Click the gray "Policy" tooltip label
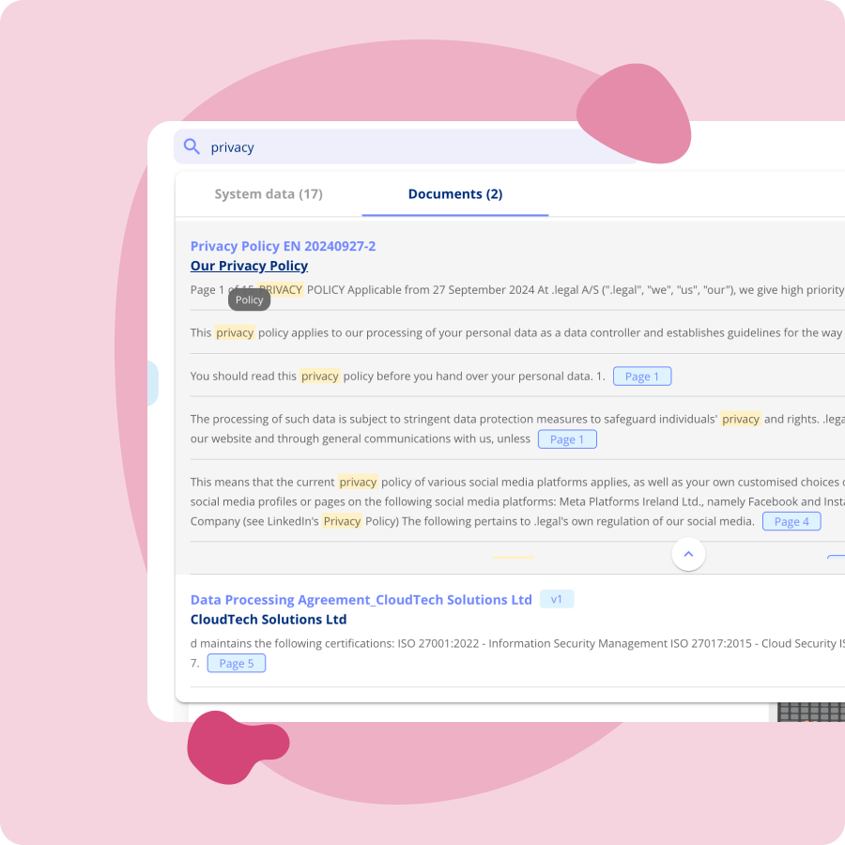 point(249,300)
